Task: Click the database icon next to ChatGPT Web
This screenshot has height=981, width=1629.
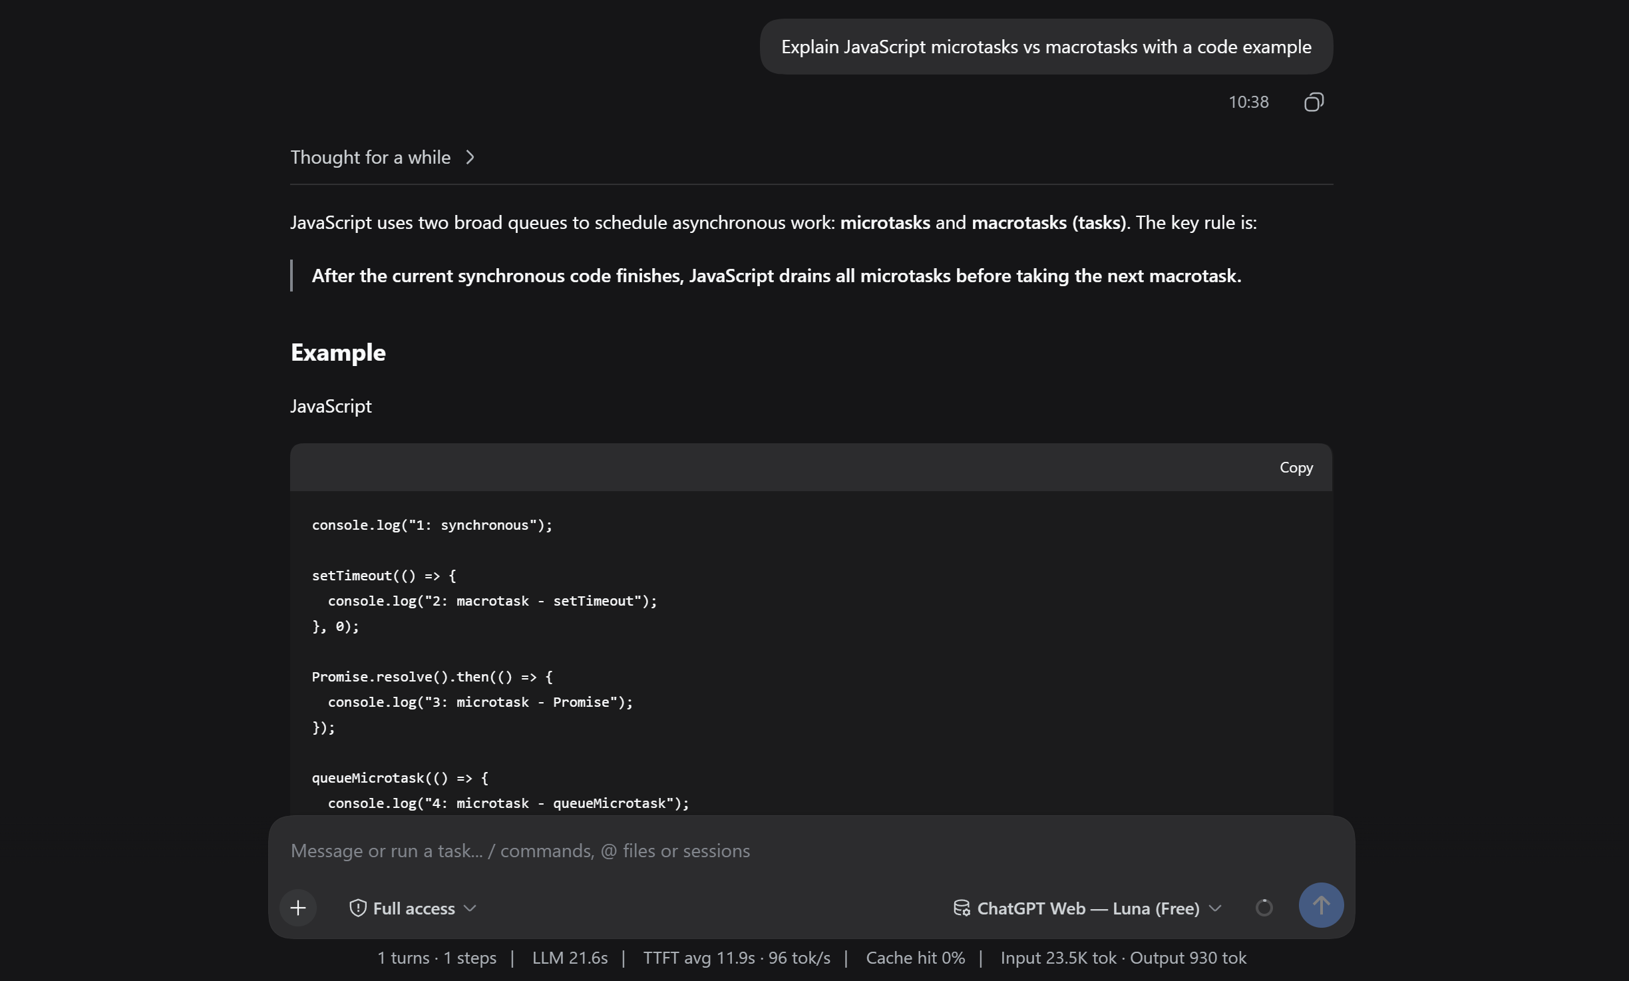Action: 962,908
